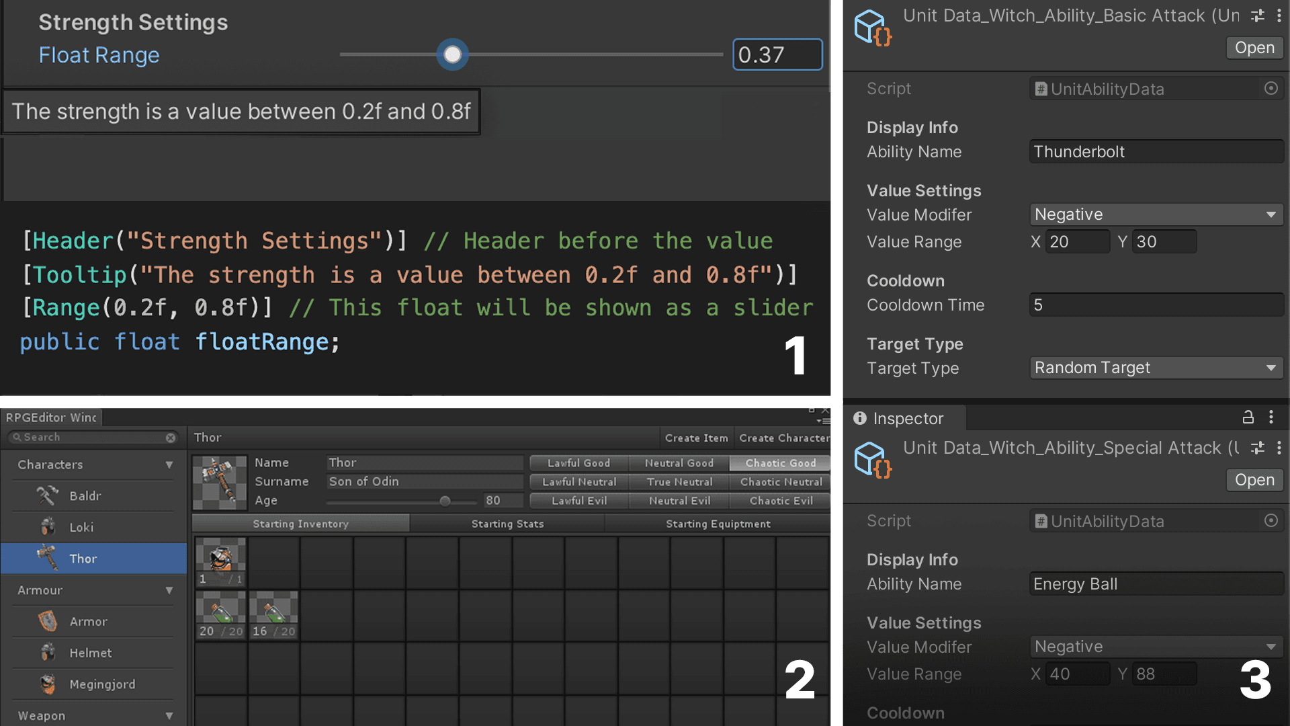
Task: Click inventory slot with 1/1 item
Action: click(x=220, y=562)
